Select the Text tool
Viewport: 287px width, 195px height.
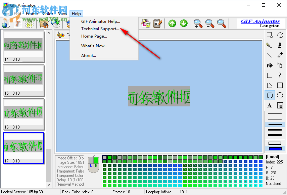pyautogui.click(x=269, y=105)
